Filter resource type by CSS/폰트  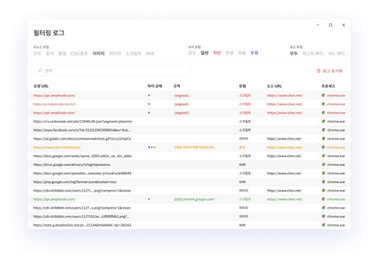[x=79, y=53]
